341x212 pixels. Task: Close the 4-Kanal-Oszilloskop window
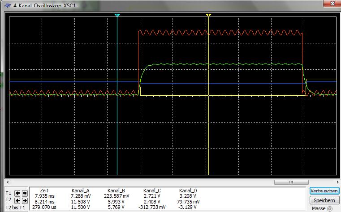pyautogui.click(x=332, y=4)
